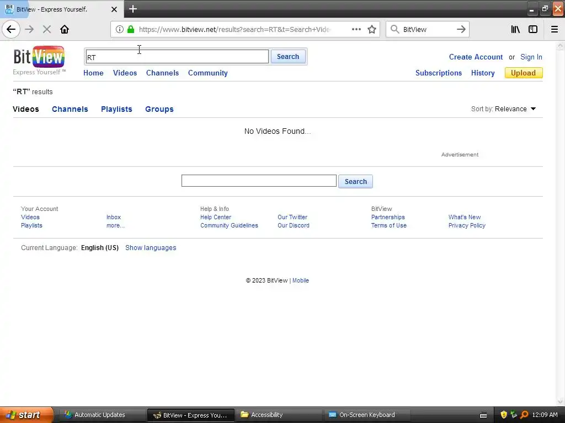Open the footer Inbox link
Image resolution: width=565 pixels, height=423 pixels.
pyautogui.click(x=114, y=217)
